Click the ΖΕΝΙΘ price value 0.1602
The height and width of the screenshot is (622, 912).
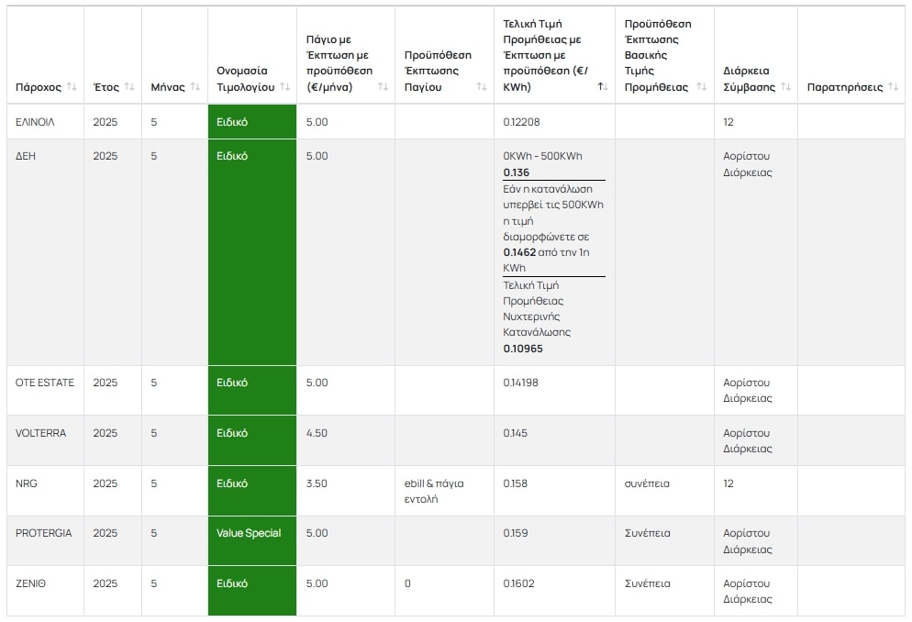(x=518, y=583)
